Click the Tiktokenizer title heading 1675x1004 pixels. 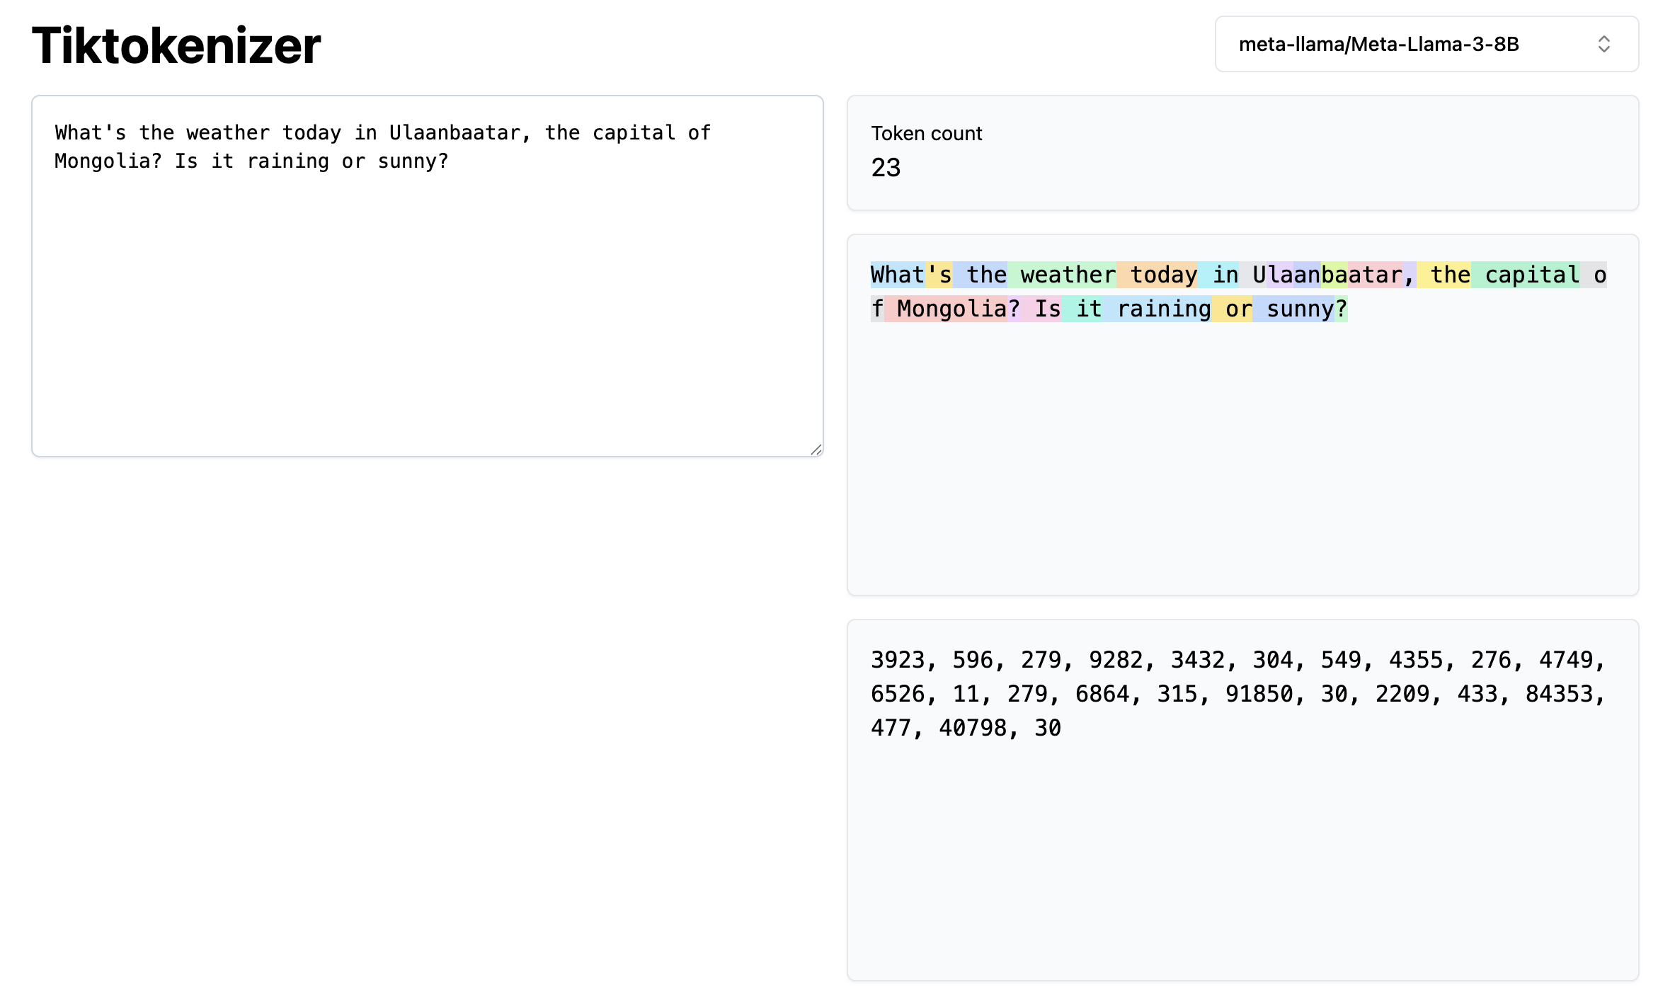click(x=176, y=45)
